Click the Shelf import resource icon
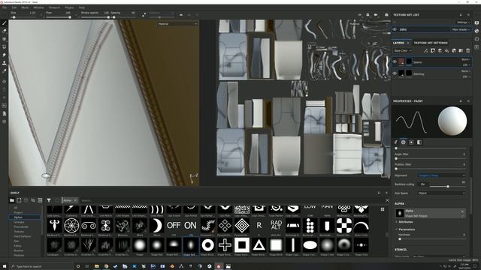This screenshot has width=481, height=270. point(40,200)
